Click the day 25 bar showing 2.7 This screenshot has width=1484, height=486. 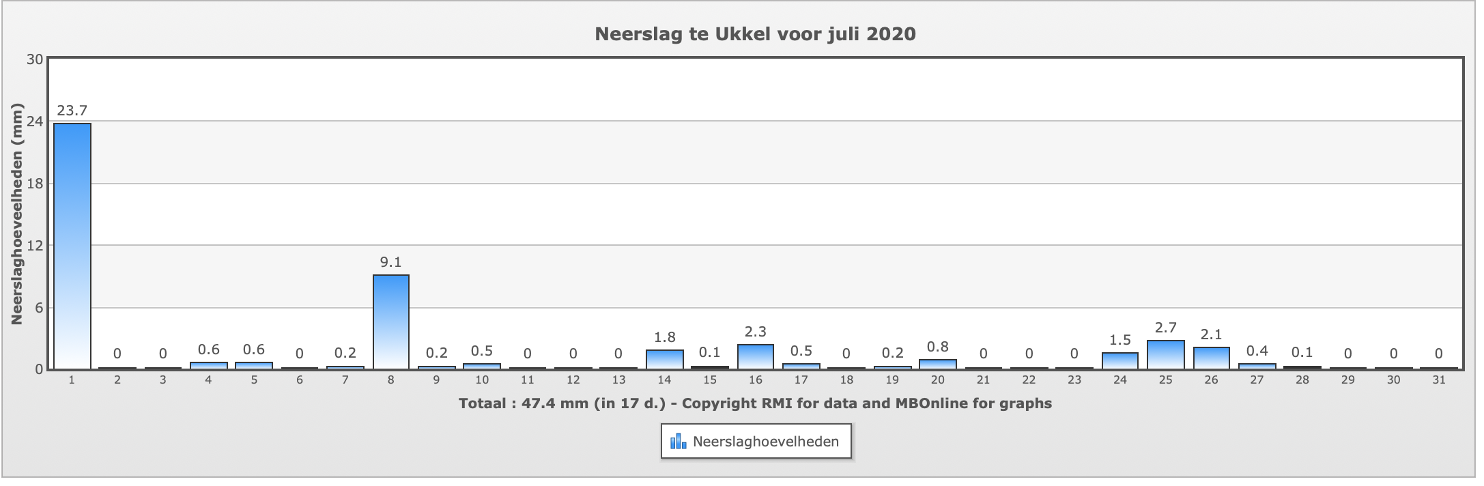pos(1166,354)
